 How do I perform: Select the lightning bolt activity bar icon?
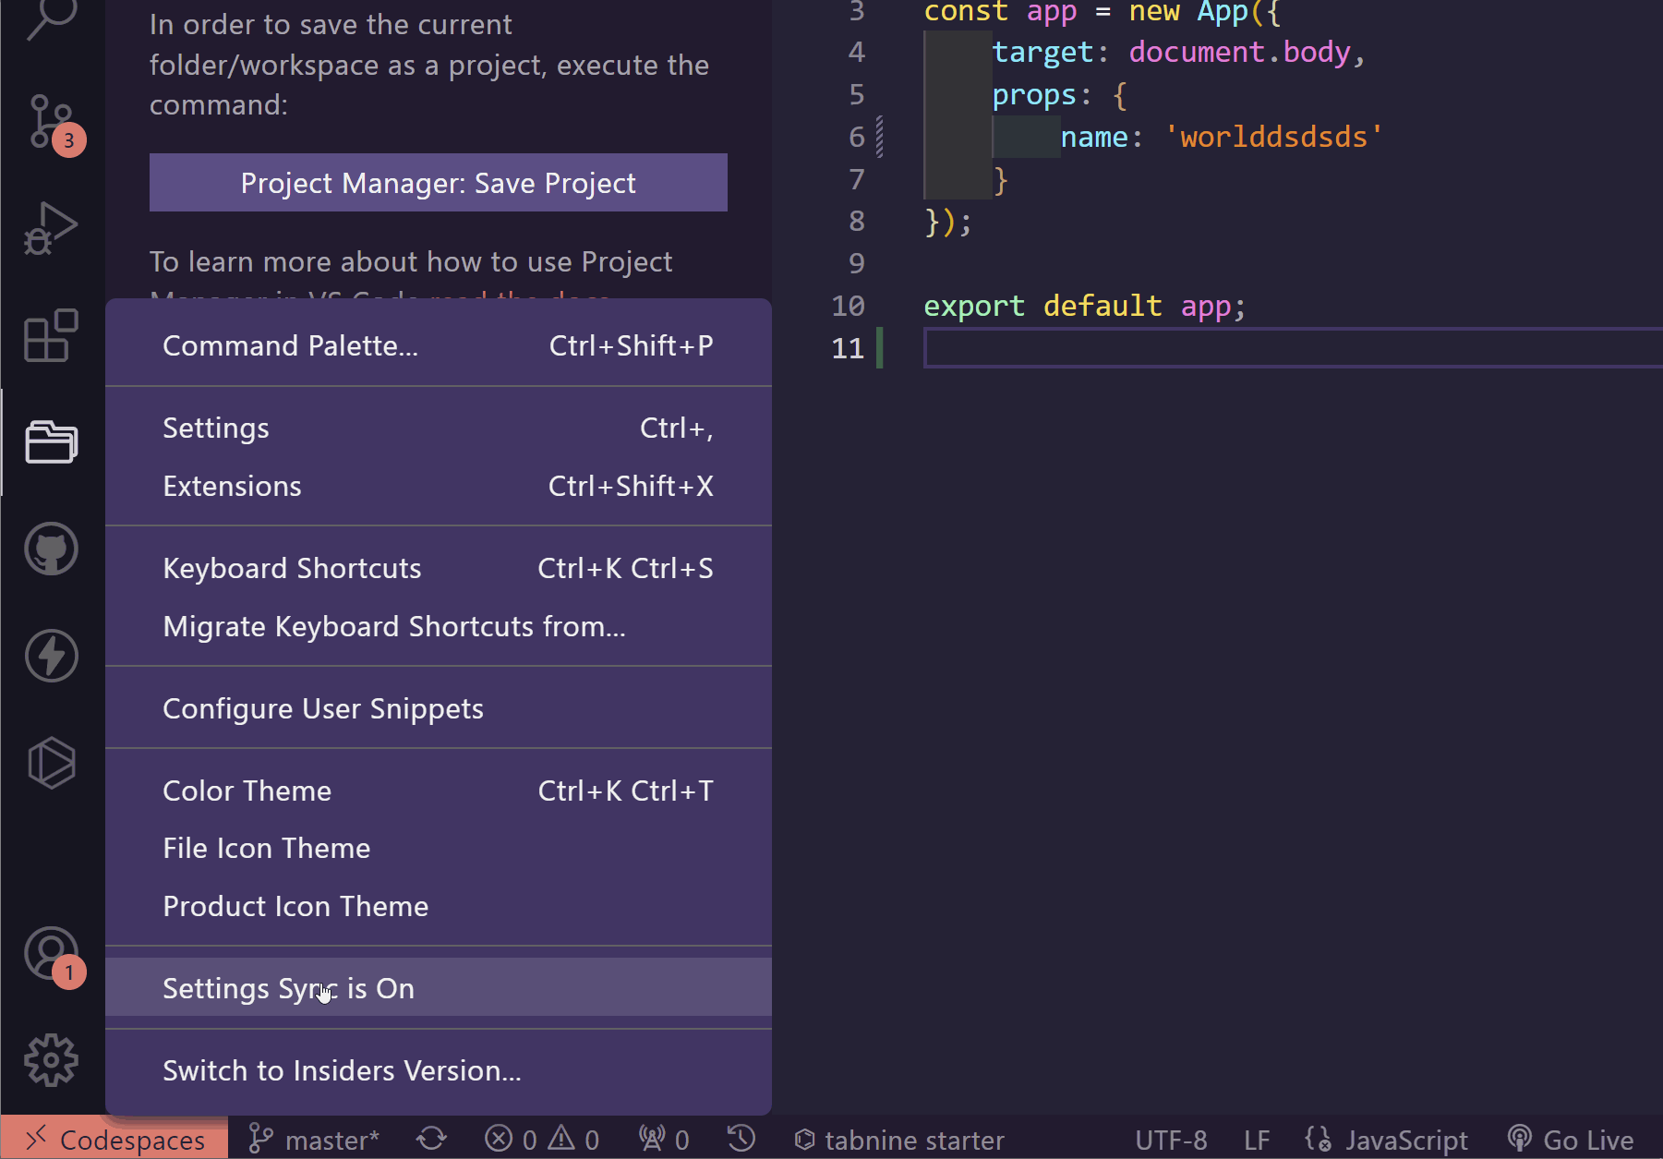click(x=51, y=656)
